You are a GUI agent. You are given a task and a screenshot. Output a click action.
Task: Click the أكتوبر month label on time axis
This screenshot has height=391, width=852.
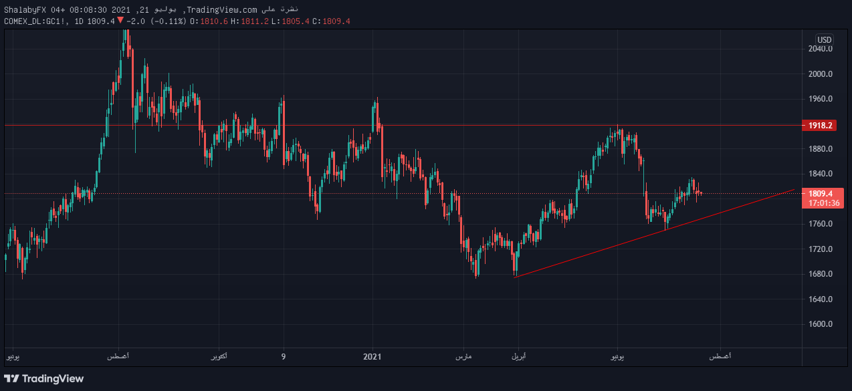click(x=218, y=357)
